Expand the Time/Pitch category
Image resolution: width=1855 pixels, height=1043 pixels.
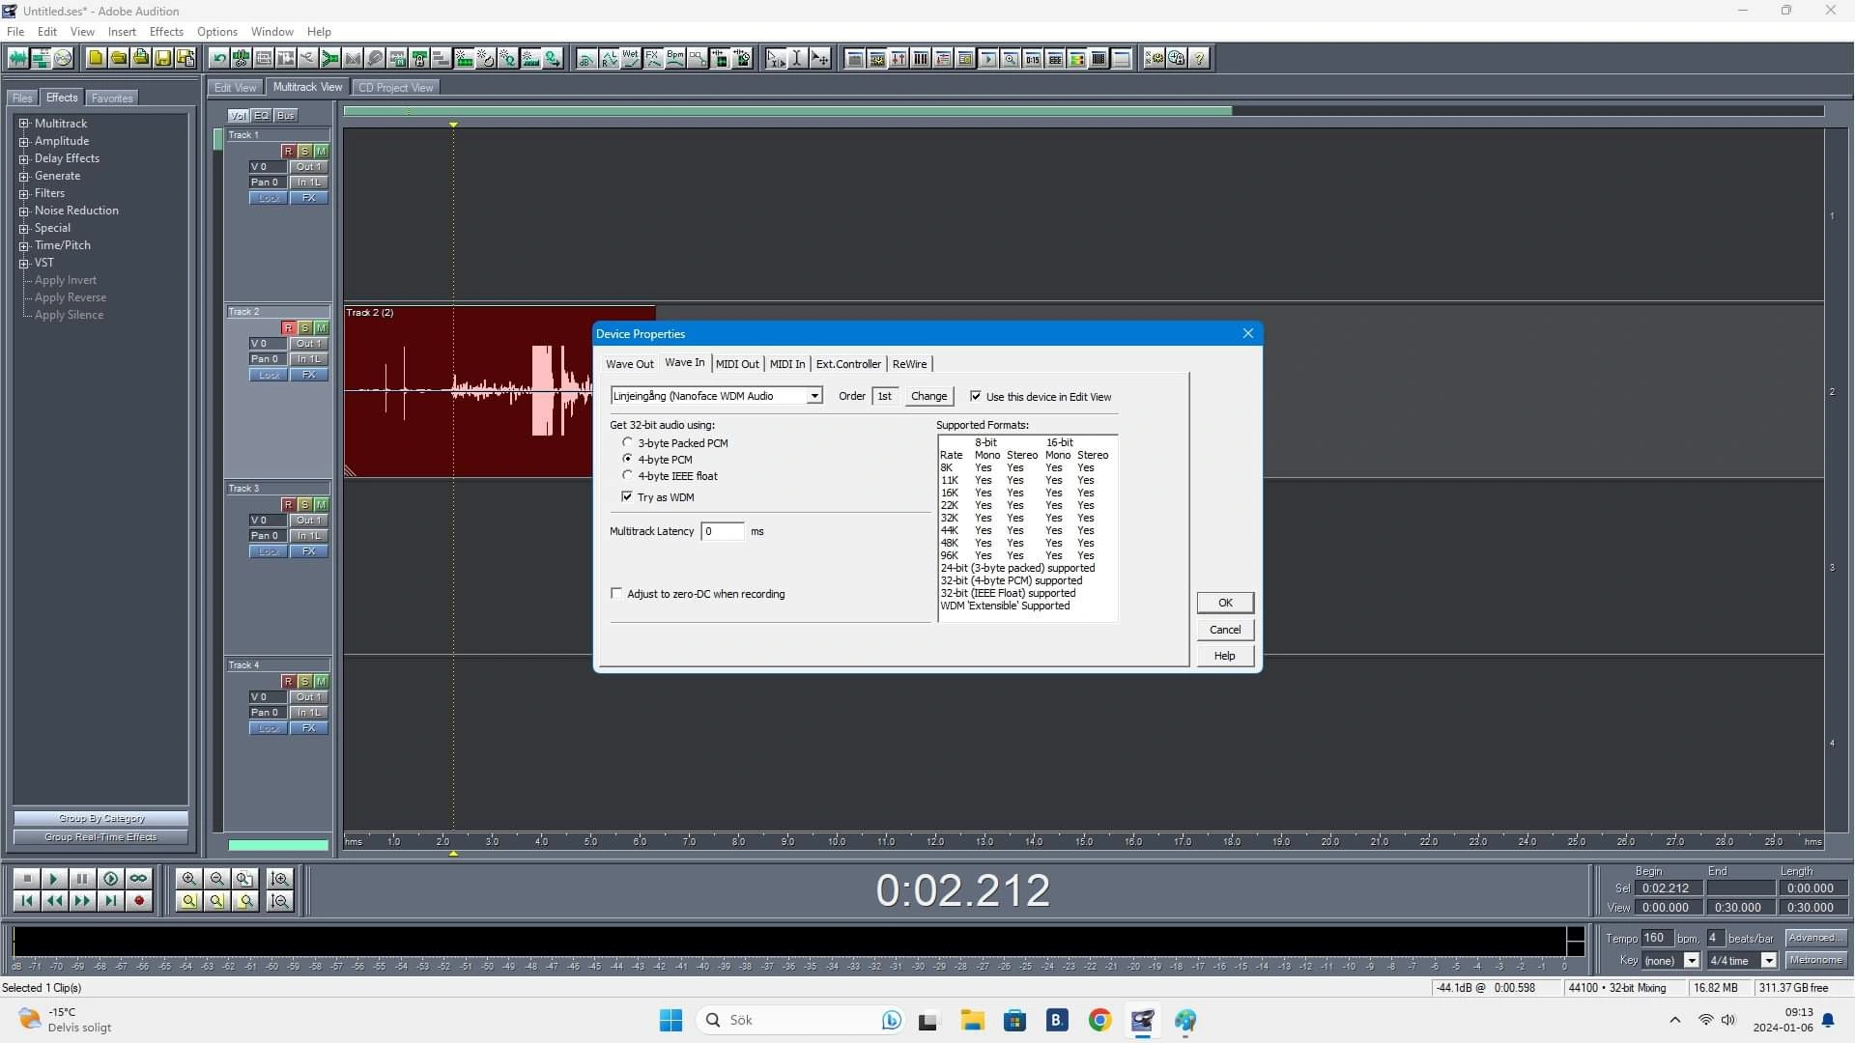pos(24,245)
